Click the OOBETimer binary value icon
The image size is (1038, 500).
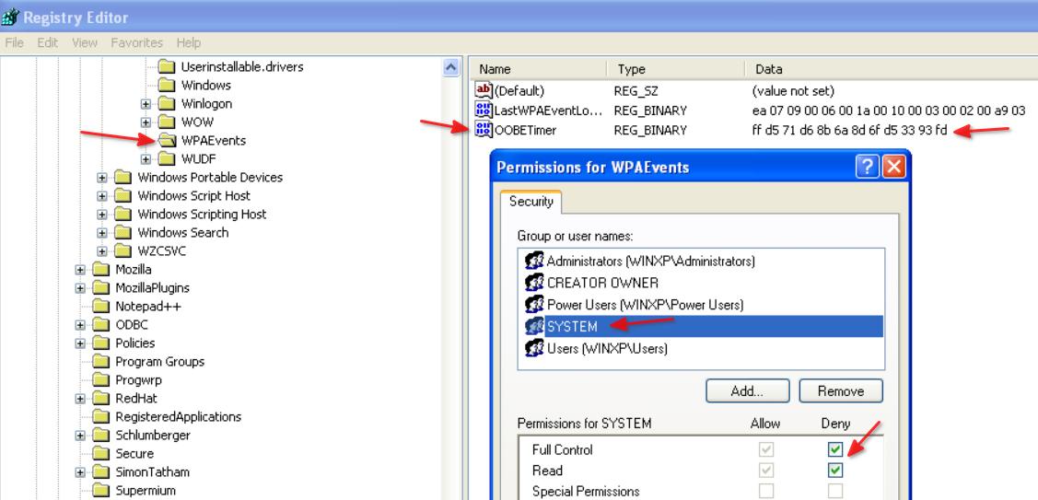tap(484, 130)
